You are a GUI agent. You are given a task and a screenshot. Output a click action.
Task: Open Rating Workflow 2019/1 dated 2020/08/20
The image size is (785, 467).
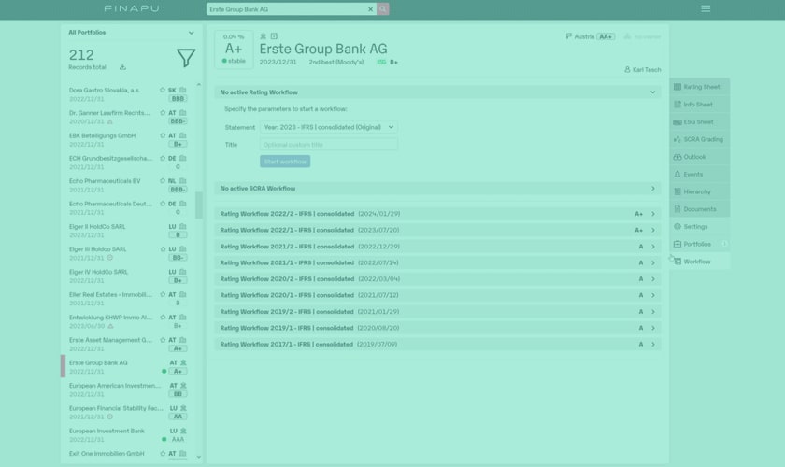click(x=437, y=328)
